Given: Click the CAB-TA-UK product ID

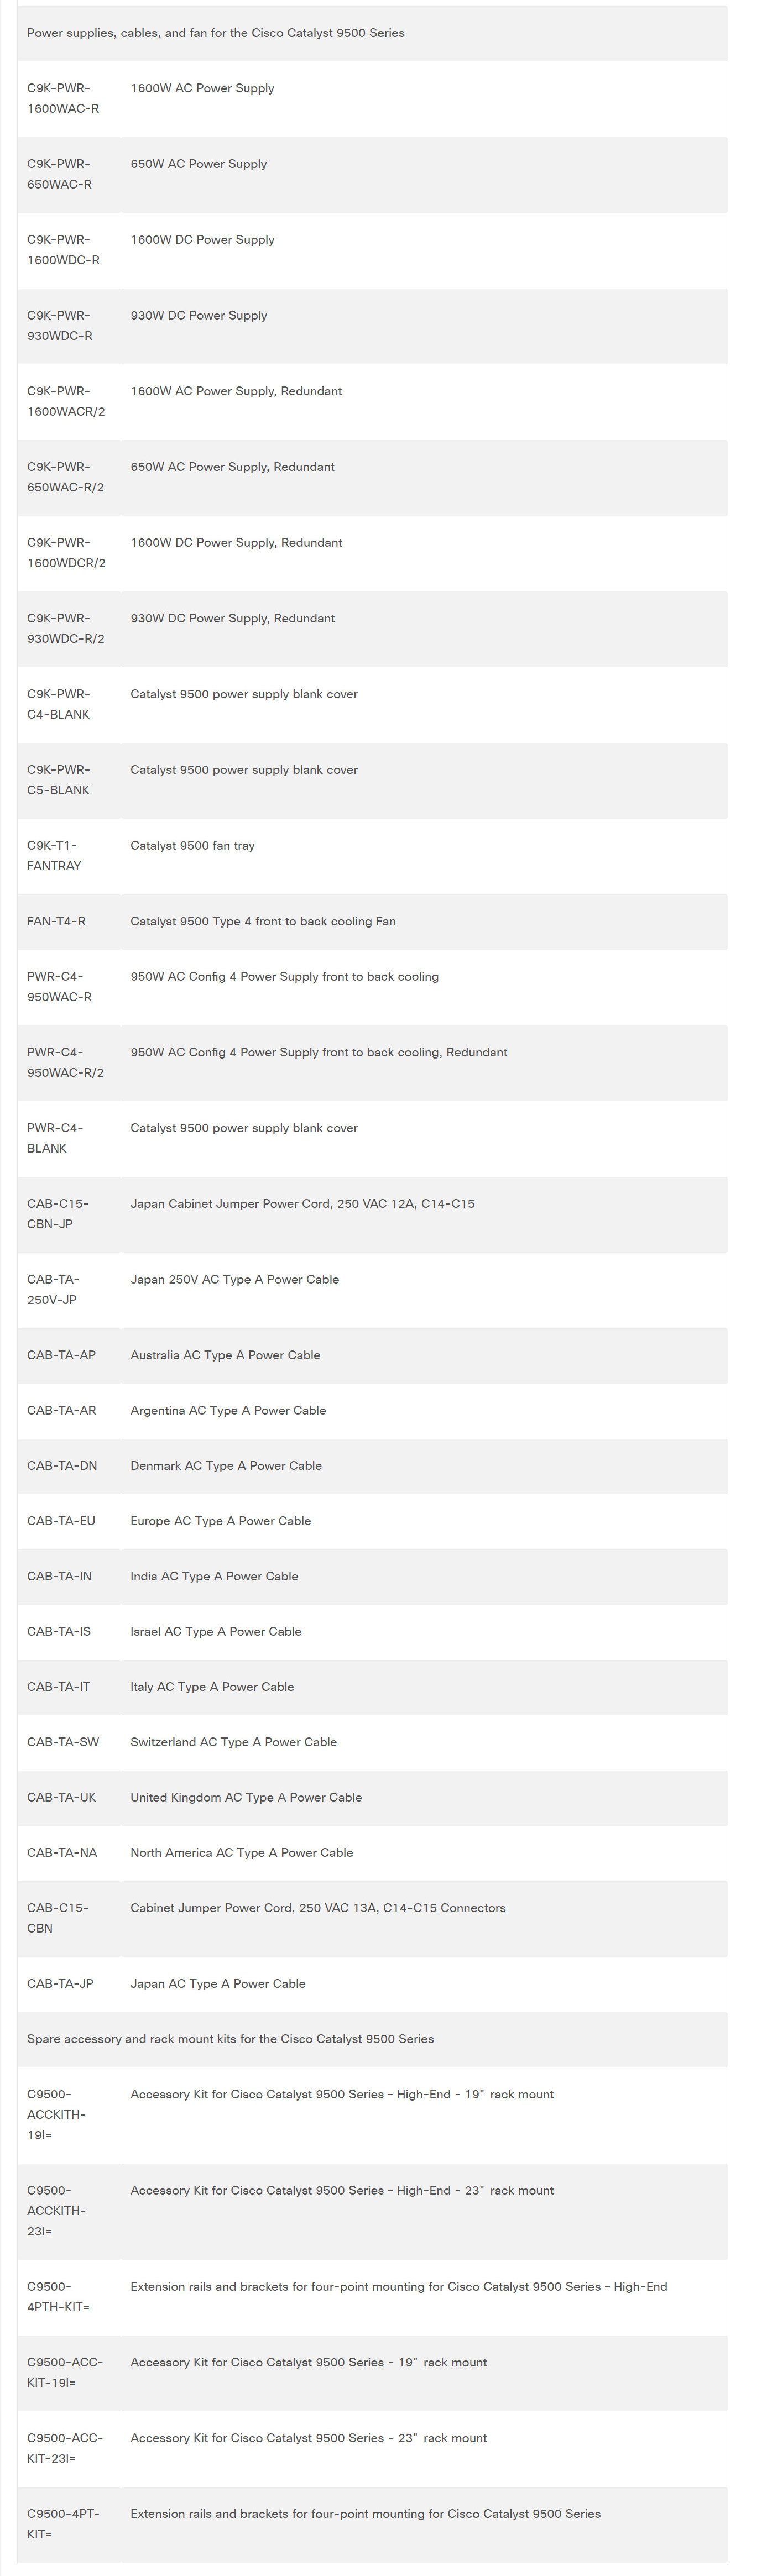Looking at the screenshot, I should coord(61,1796).
